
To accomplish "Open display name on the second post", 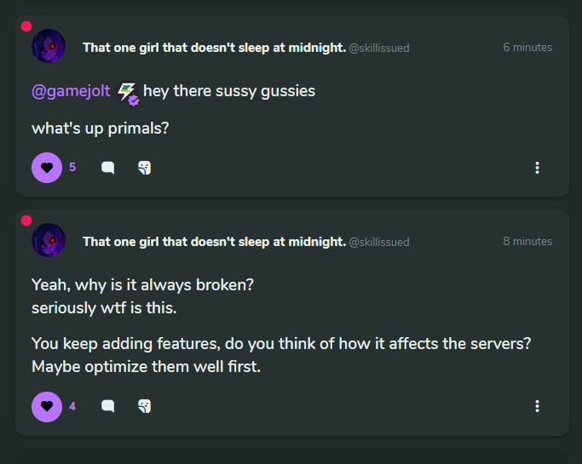I will point(215,242).
